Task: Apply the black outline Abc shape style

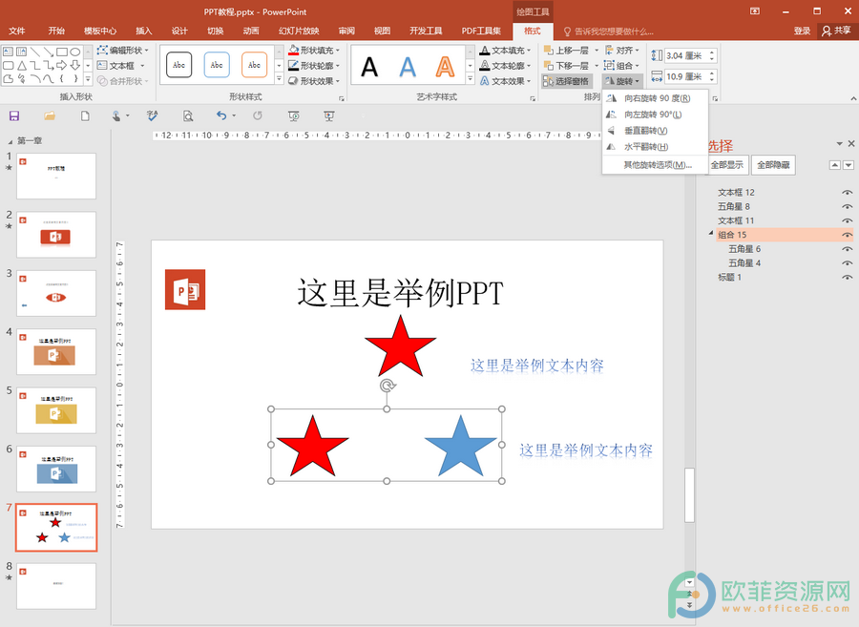Action: (179, 65)
